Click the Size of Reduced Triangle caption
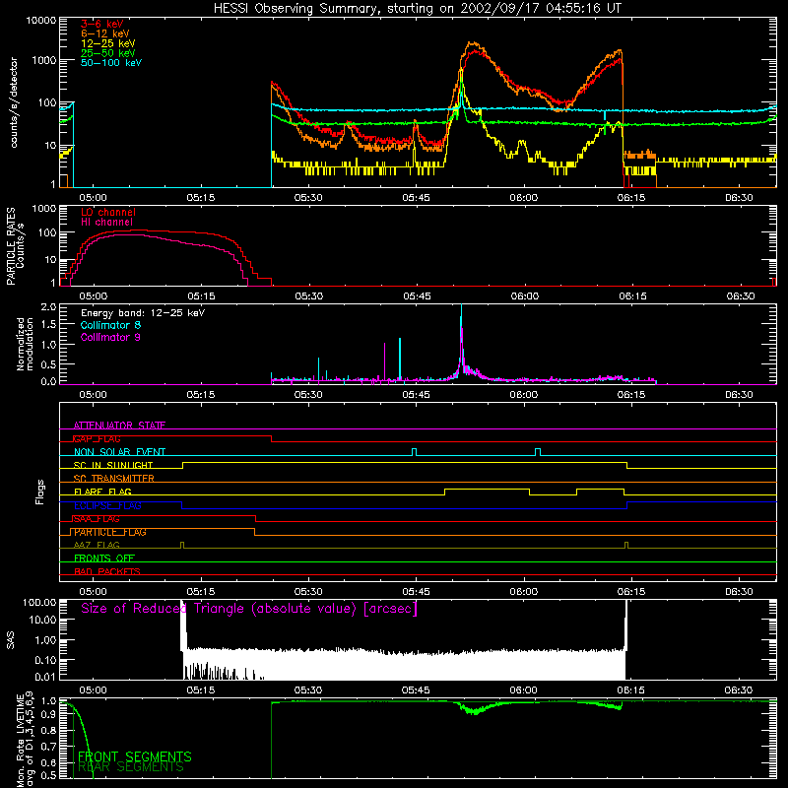Image resolution: width=788 pixels, height=788 pixels. pyautogui.click(x=249, y=609)
